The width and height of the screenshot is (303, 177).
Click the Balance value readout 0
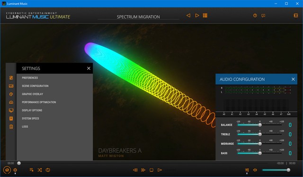(x=290, y=125)
